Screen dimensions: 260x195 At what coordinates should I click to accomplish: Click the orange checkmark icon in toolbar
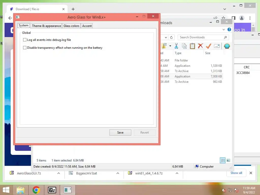click(x=208, y=46)
